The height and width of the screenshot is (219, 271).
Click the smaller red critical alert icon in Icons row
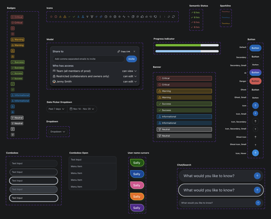[x=51, y=17]
